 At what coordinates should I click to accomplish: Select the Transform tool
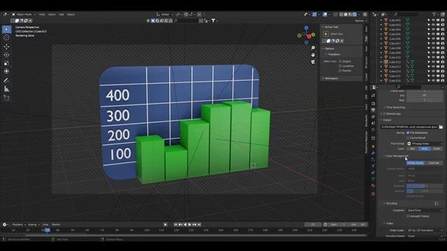coord(6,71)
